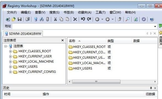Screen dimensions: 162x99
Task: Navigate forward with the right arrow icon
Action: (x=107, y=19)
